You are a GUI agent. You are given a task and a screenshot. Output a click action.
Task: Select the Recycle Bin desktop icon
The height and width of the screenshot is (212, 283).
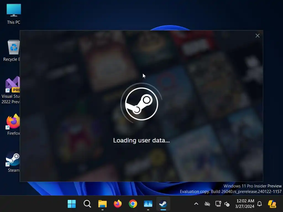12,51
